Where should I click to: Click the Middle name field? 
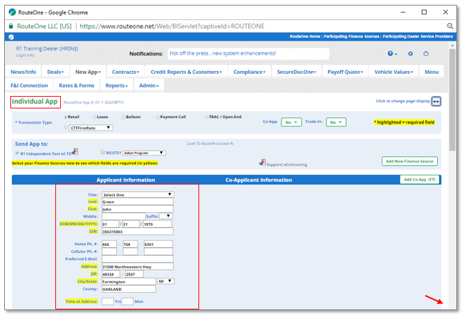(124, 217)
